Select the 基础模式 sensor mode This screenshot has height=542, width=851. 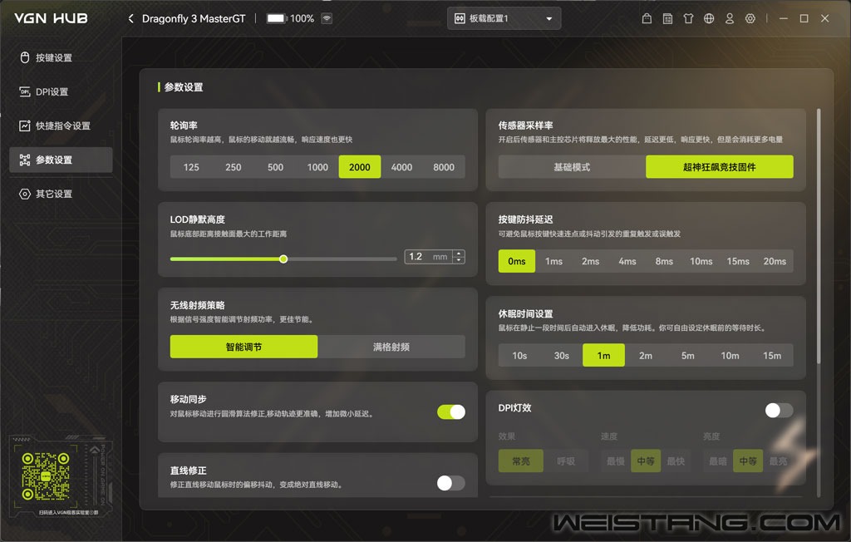click(572, 167)
